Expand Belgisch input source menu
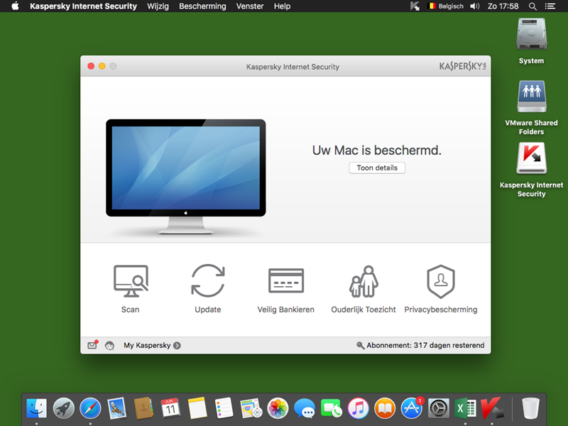The width and height of the screenshot is (568, 426). (x=447, y=6)
